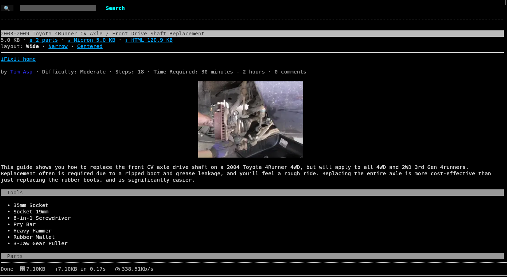Focus the gray search input field
Image resolution: width=507 pixels, height=277 pixels.
tap(58, 8)
